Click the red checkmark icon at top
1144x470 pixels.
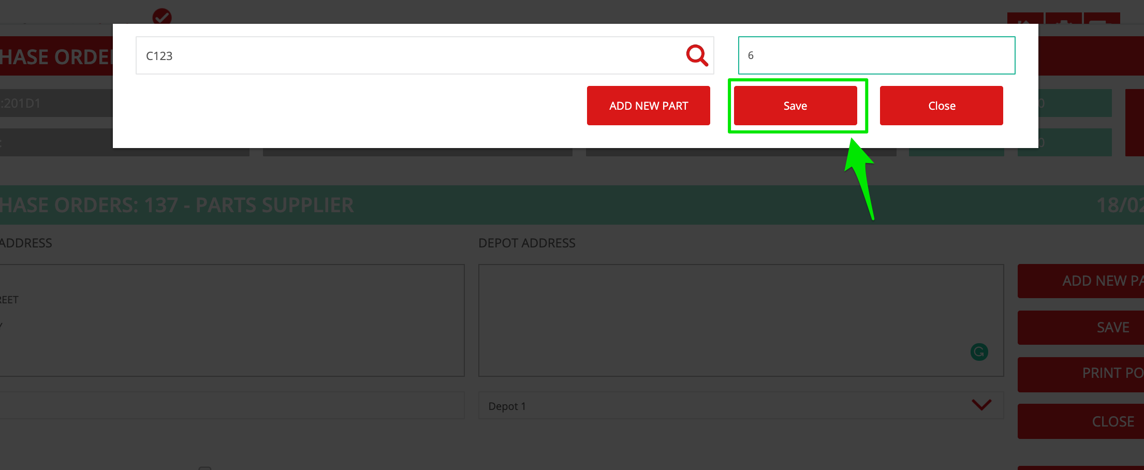162,16
